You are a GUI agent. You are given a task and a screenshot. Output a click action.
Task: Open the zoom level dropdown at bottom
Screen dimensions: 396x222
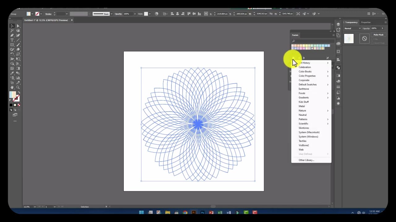[35, 207]
